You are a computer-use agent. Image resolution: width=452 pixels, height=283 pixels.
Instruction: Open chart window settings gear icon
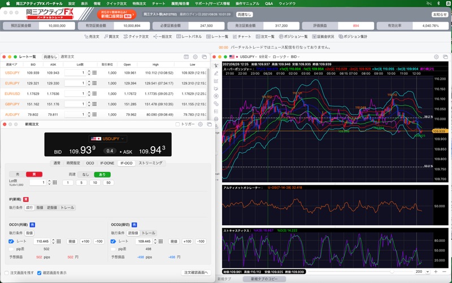(x=437, y=57)
